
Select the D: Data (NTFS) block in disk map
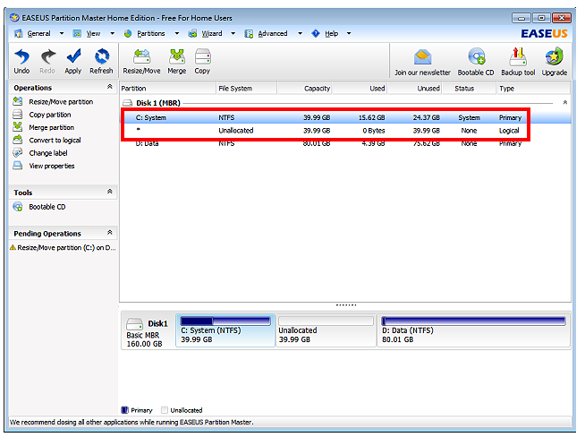tap(474, 330)
